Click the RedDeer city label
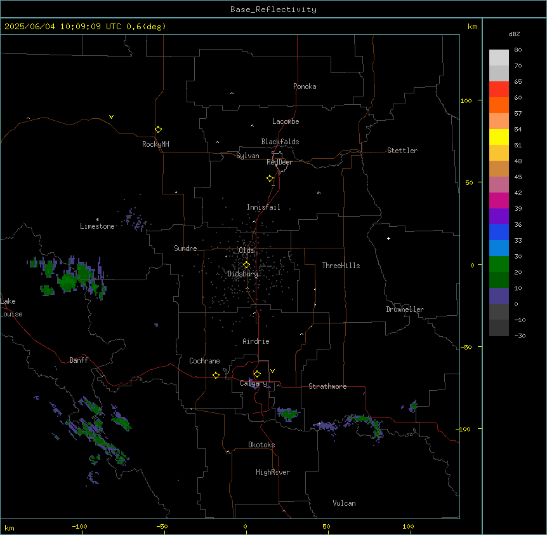 279,162
